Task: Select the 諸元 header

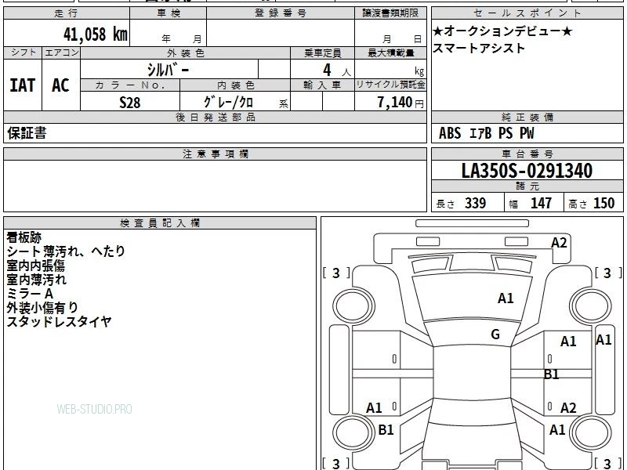Action: click(x=527, y=186)
